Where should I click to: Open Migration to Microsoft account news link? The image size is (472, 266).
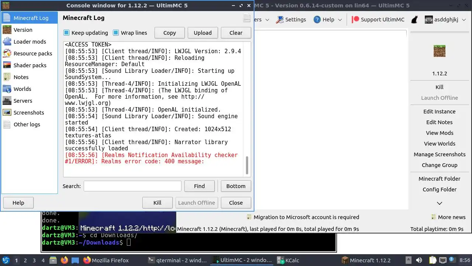pos(303,217)
